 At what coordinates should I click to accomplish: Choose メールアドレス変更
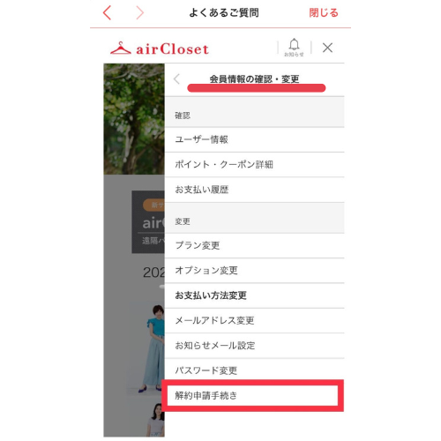254,320
